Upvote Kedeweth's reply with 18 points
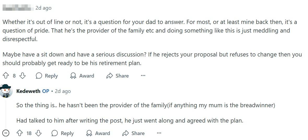The image size is (308, 140). pos(20,133)
